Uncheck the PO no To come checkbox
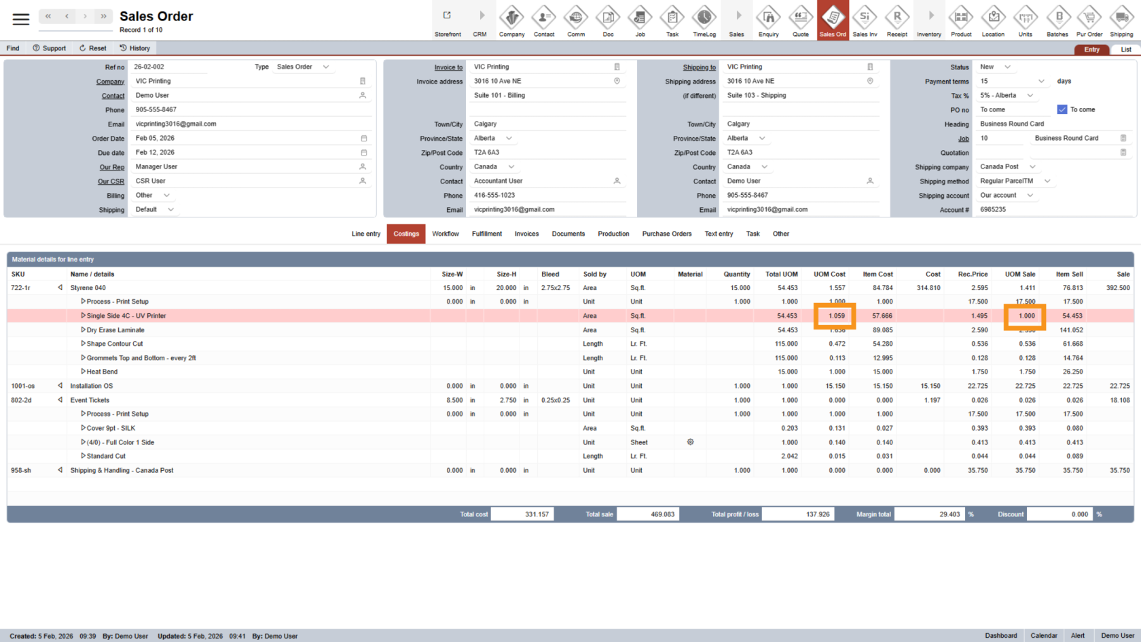Screen dimensions: 1141x642 click(1062, 109)
